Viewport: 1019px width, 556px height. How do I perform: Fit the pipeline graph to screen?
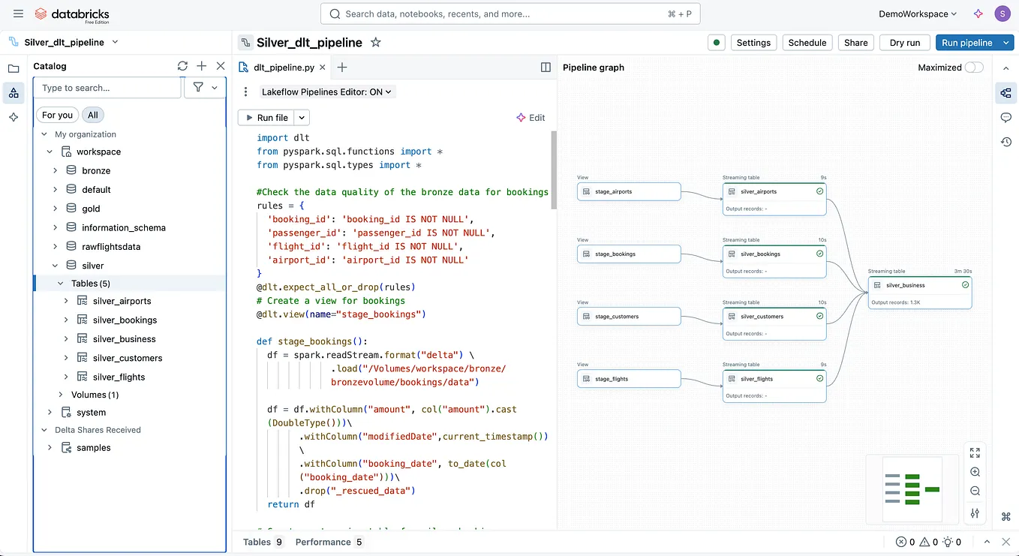tap(975, 452)
